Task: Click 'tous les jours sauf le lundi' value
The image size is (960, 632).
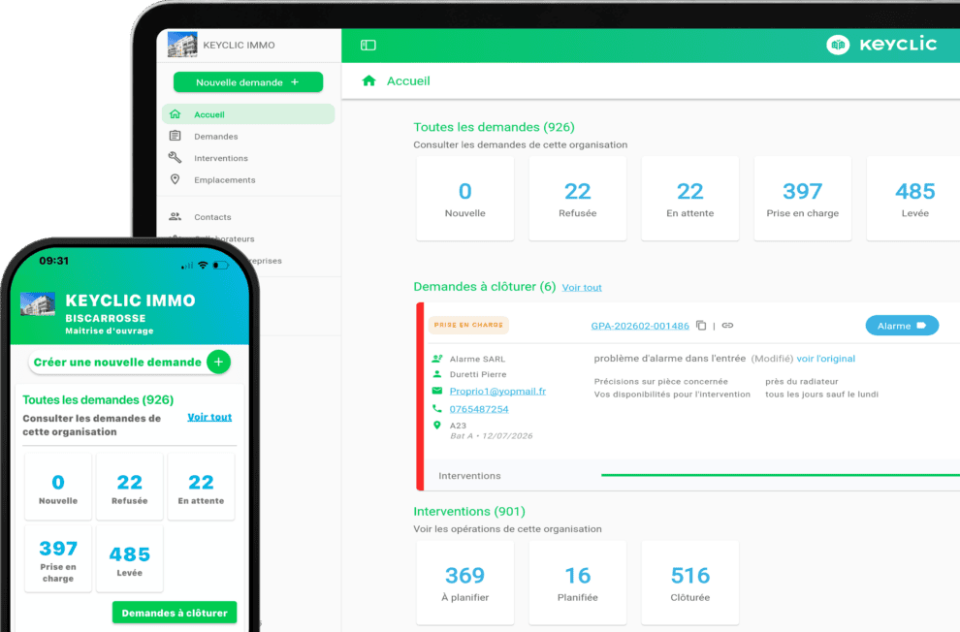Action: click(x=821, y=394)
